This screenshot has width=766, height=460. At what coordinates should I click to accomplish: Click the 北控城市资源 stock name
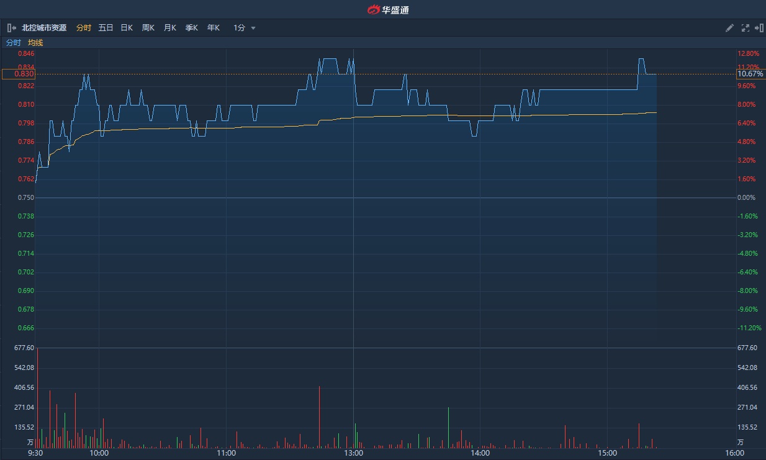pyautogui.click(x=44, y=28)
